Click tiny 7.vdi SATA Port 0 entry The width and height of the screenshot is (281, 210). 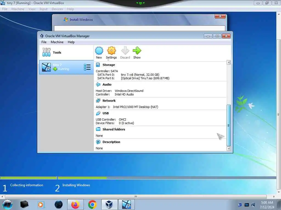pyautogui.click(x=140, y=75)
